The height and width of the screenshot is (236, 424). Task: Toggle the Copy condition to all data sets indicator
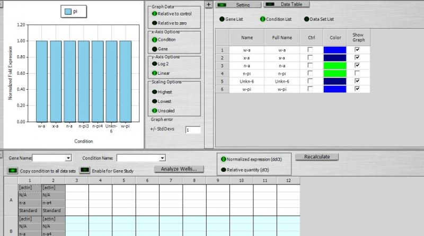[x=12, y=171]
